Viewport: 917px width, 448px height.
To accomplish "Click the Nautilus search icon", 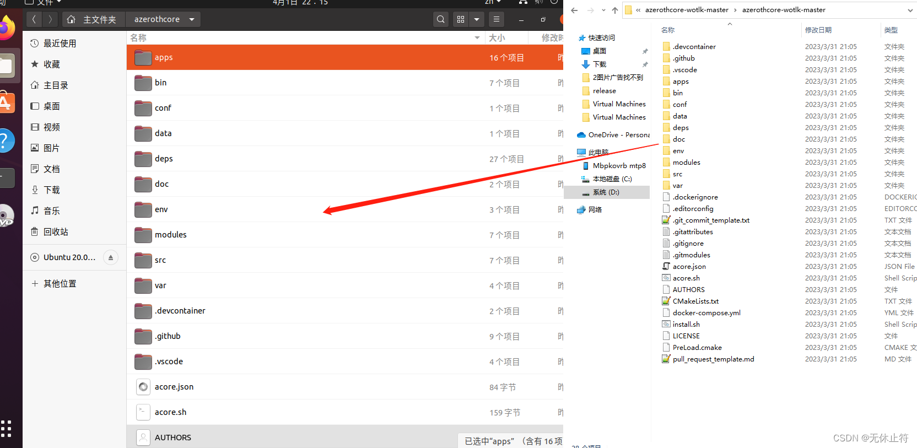I will [x=440, y=19].
